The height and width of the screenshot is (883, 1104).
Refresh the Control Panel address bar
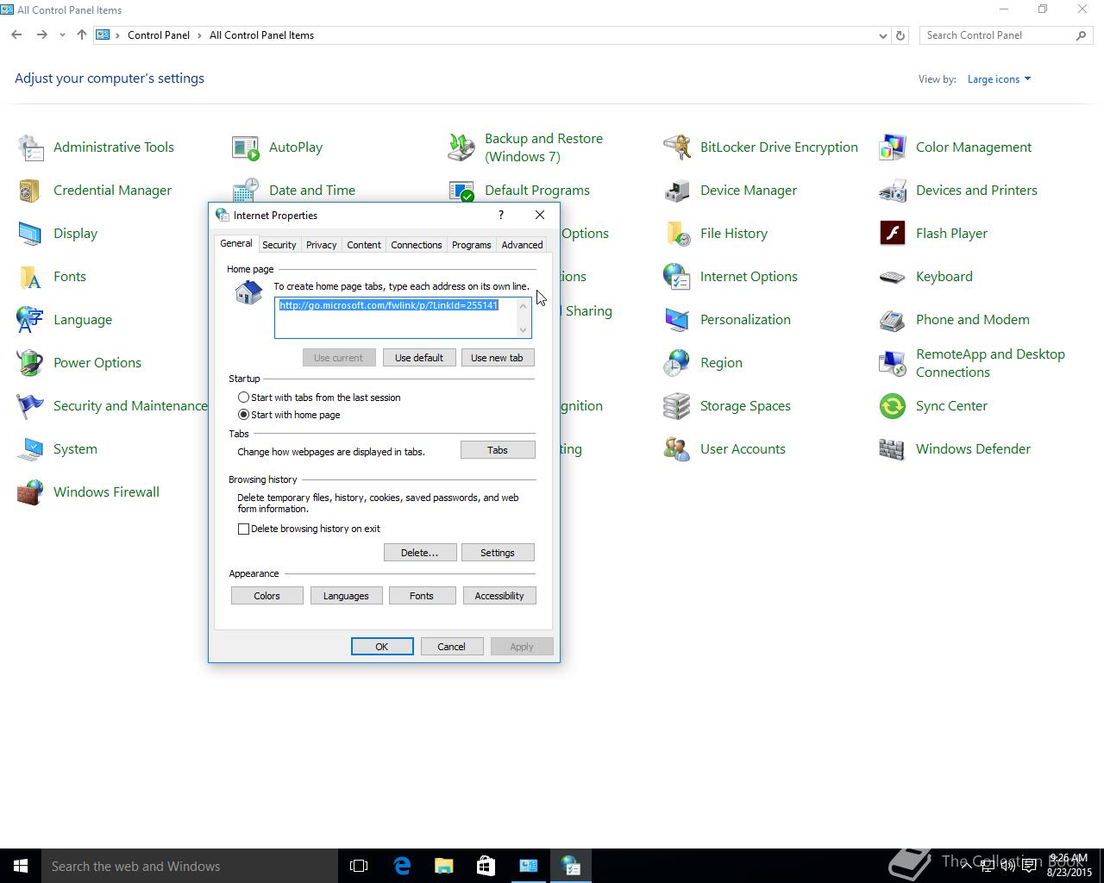[900, 35]
